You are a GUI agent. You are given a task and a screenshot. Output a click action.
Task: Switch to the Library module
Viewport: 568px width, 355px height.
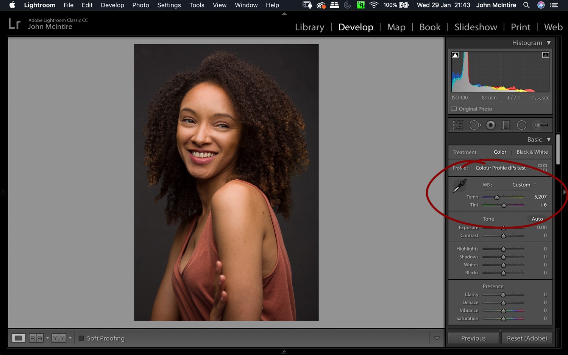(x=309, y=27)
